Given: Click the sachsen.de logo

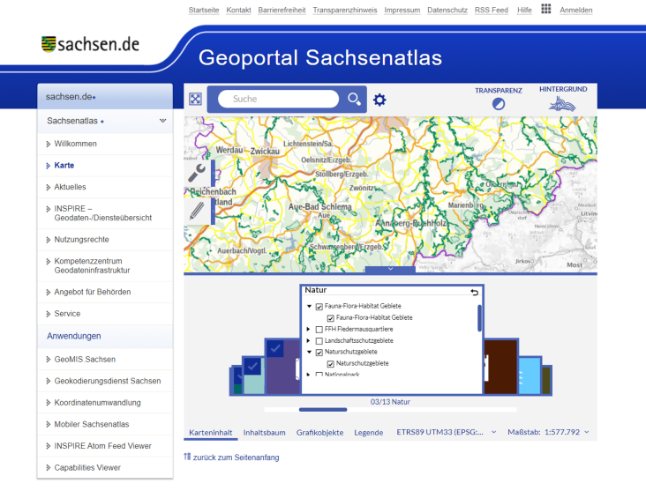Looking at the screenshot, I should (90, 44).
